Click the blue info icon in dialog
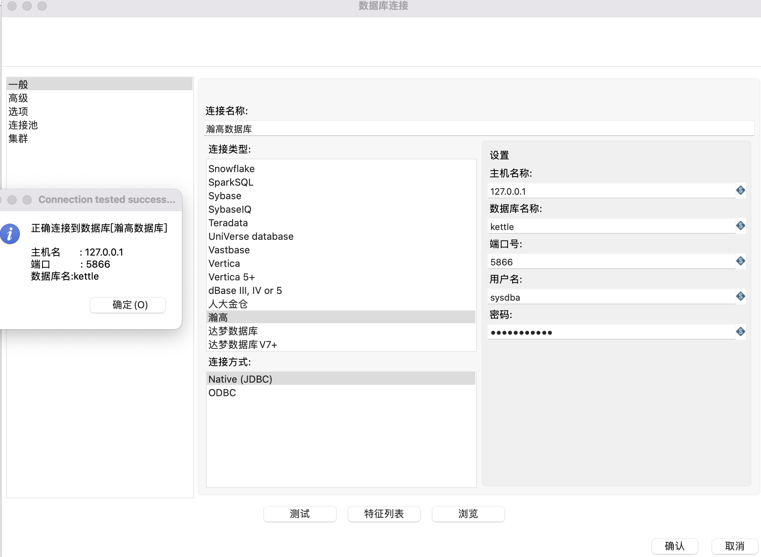Image resolution: width=761 pixels, height=557 pixels. coord(10,234)
